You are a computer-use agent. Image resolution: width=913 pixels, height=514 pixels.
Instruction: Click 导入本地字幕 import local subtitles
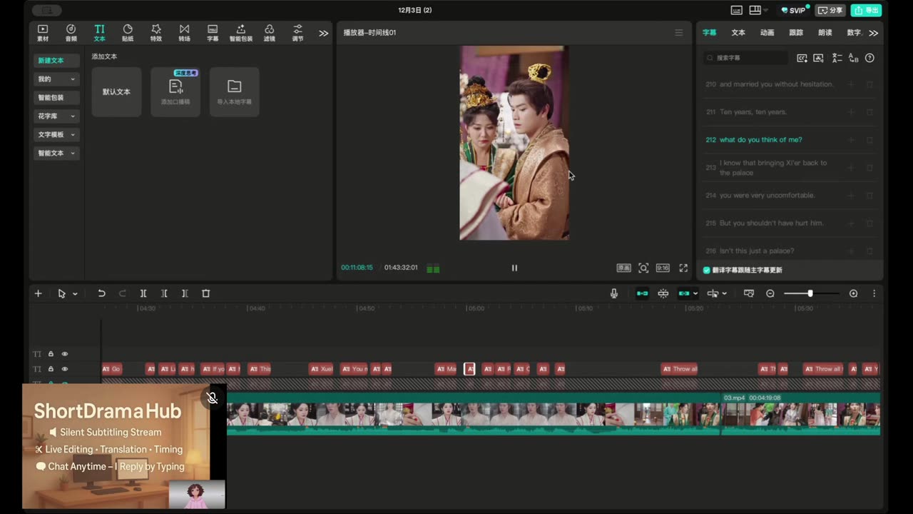[234, 92]
